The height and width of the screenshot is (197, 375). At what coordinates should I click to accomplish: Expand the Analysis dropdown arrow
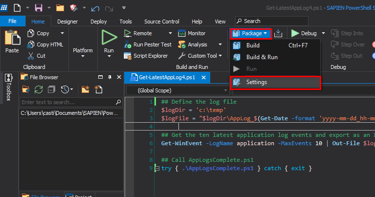[221, 44]
